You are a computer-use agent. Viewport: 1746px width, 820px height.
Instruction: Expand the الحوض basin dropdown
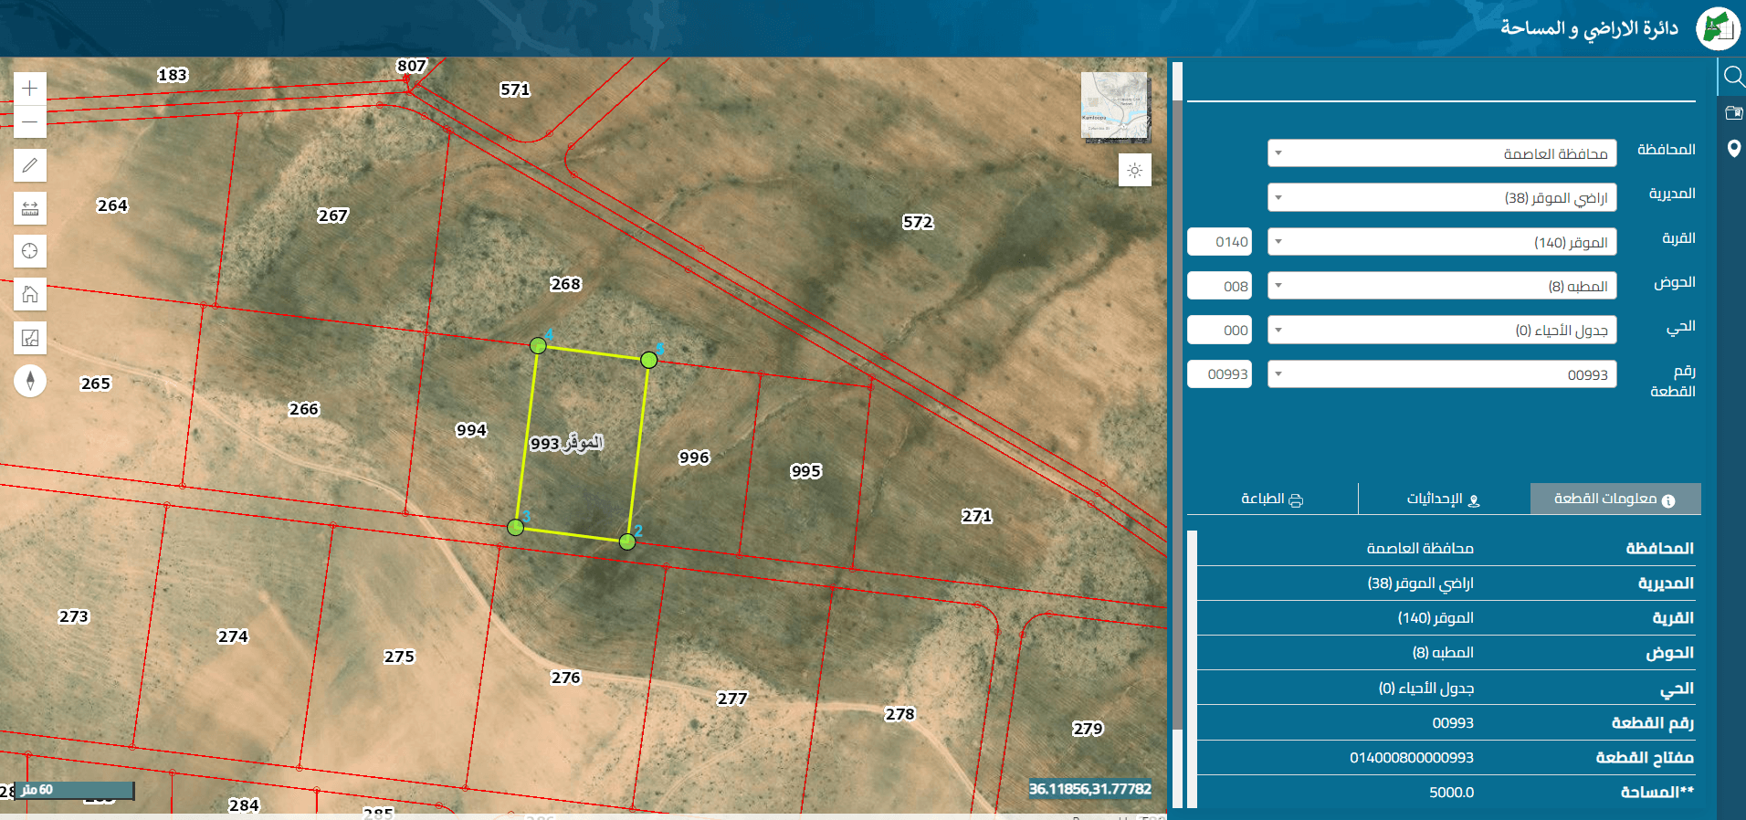pyautogui.click(x=1442, y=286)
